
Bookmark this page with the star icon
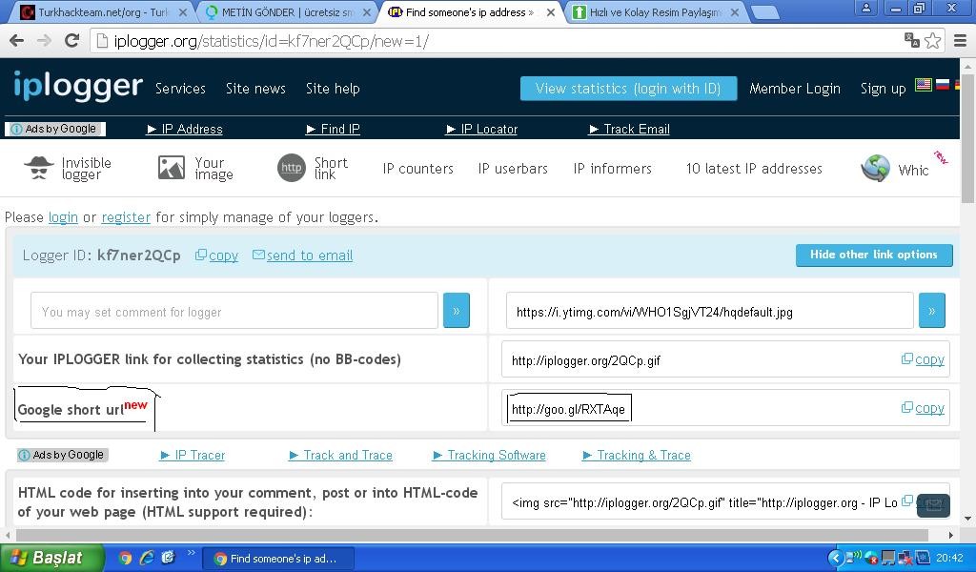click(932, 41)
